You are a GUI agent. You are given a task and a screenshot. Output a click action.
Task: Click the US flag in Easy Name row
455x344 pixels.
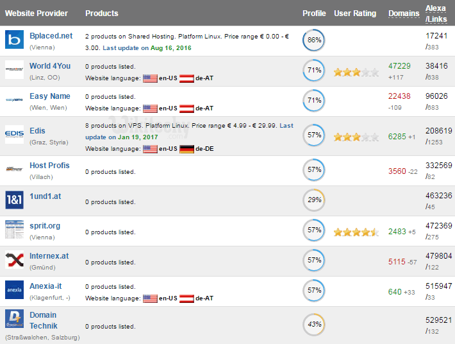[x=151, y=108]
